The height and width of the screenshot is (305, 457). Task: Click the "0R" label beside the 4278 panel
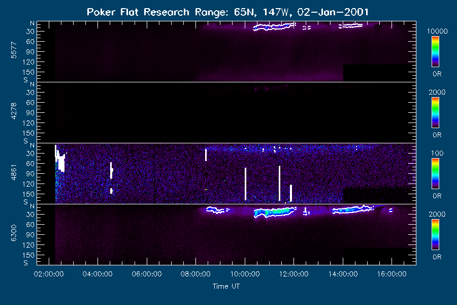click(x=437, y=135)
